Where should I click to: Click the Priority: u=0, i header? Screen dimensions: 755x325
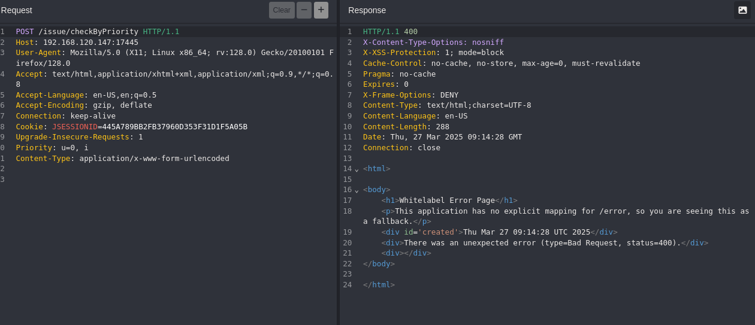pos(52,148)
